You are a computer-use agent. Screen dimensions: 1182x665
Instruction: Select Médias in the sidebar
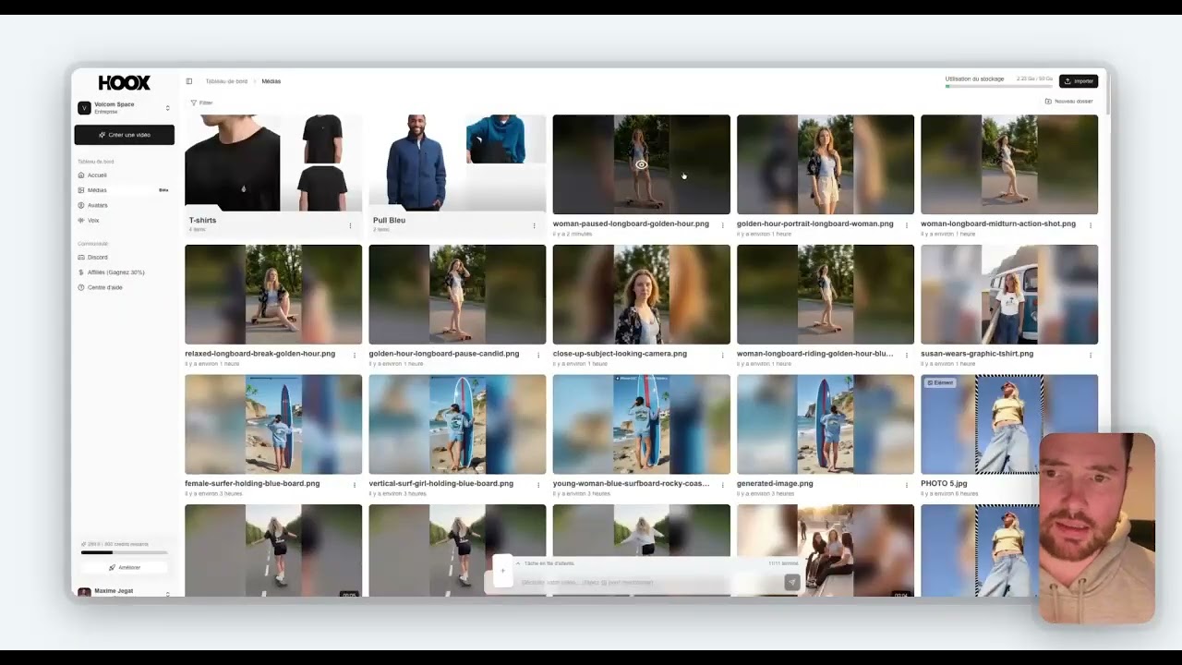coord(124,190)
